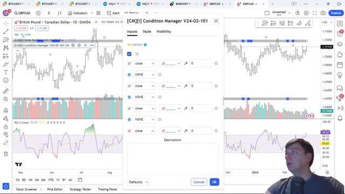Take a chart snapshot with camera icon
Image resolution: width=345 pixels, height=194 pixels.
pyautogui.click(x=323, y=13)
